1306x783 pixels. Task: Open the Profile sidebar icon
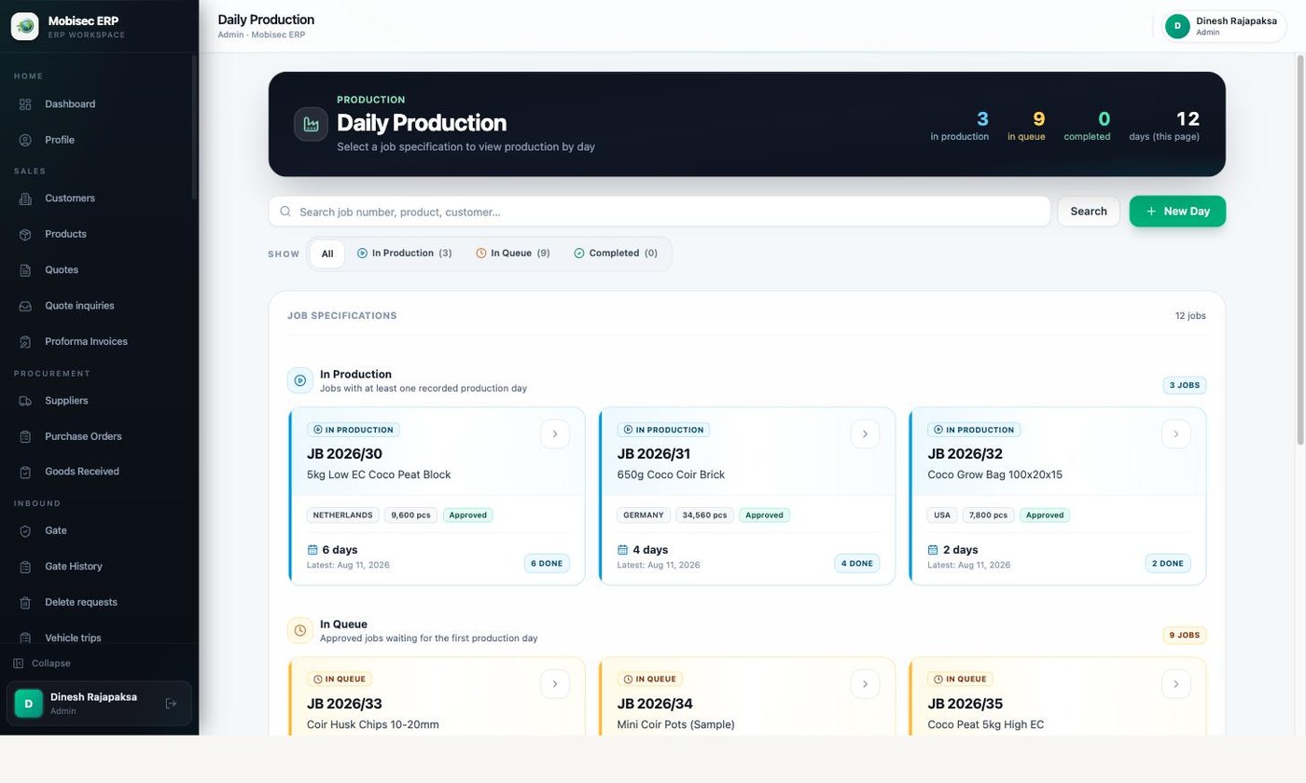coord(25,140)
